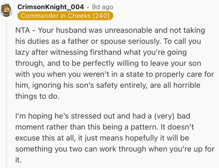
Task: Click the line starting 'through, and to be perfectly'
Action: pos(108,64)
